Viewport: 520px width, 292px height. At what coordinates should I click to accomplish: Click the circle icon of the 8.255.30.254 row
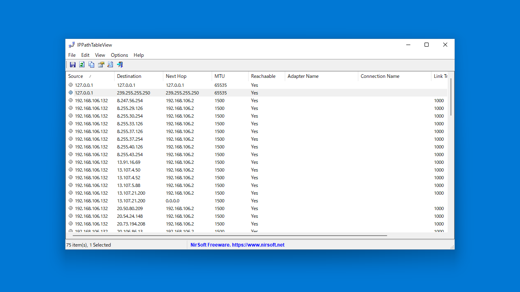(71, 116)
